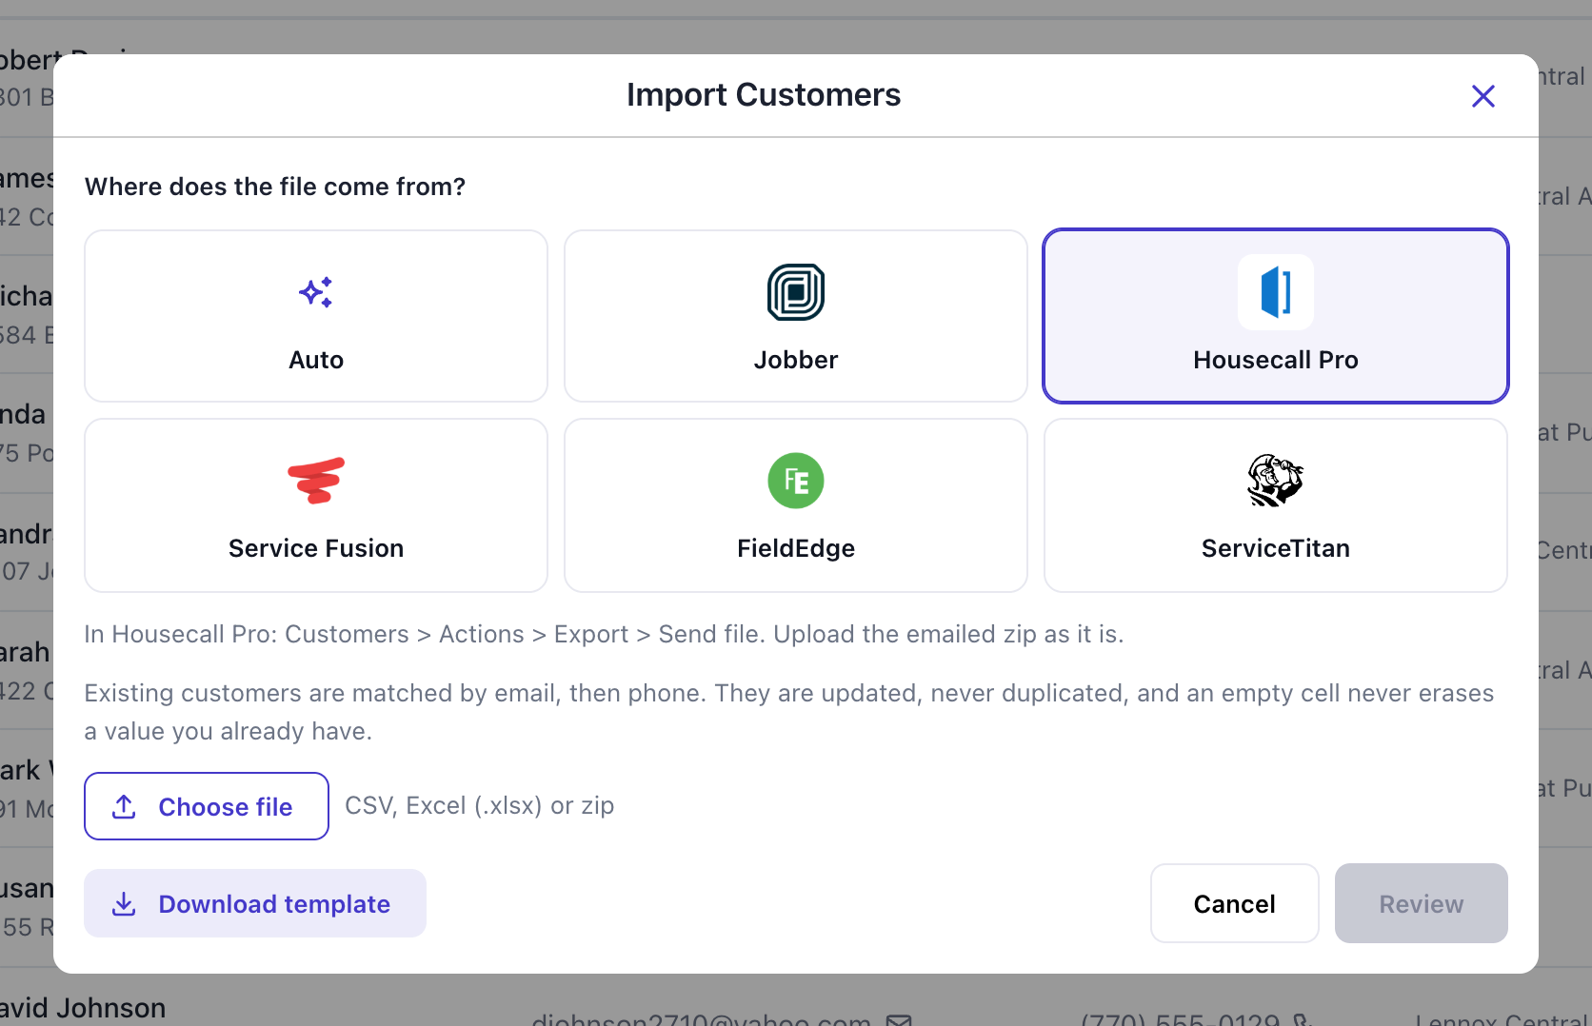Click the Auto label text

316,360
